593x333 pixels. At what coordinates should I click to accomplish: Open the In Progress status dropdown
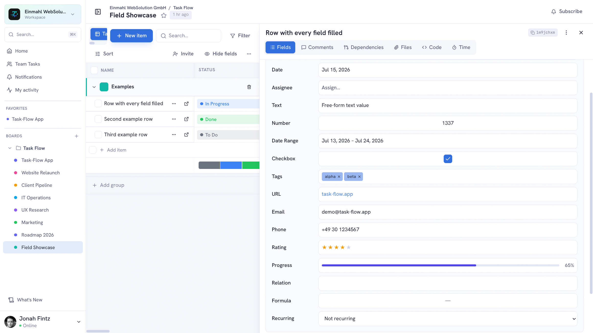(228, 104)
